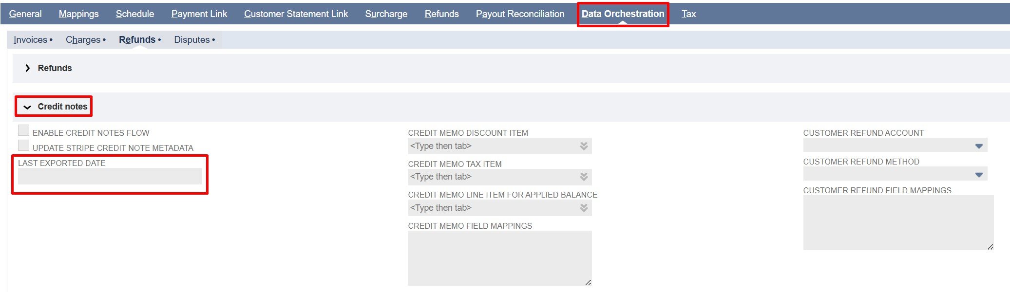Screen dimensions: 1010x292
Task: Click Applied Balance line item double-chevron icon
Action: (x=583, y=208)
